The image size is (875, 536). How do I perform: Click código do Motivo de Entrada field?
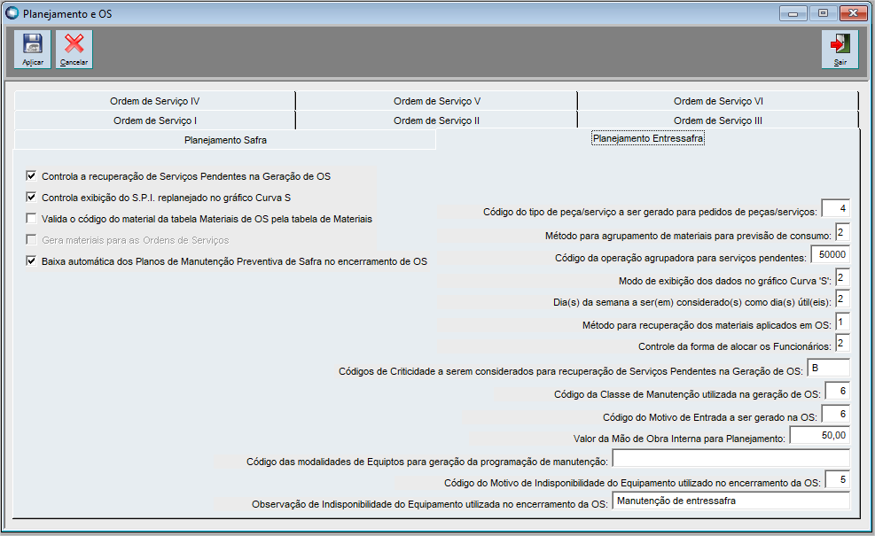click(835, 415)
